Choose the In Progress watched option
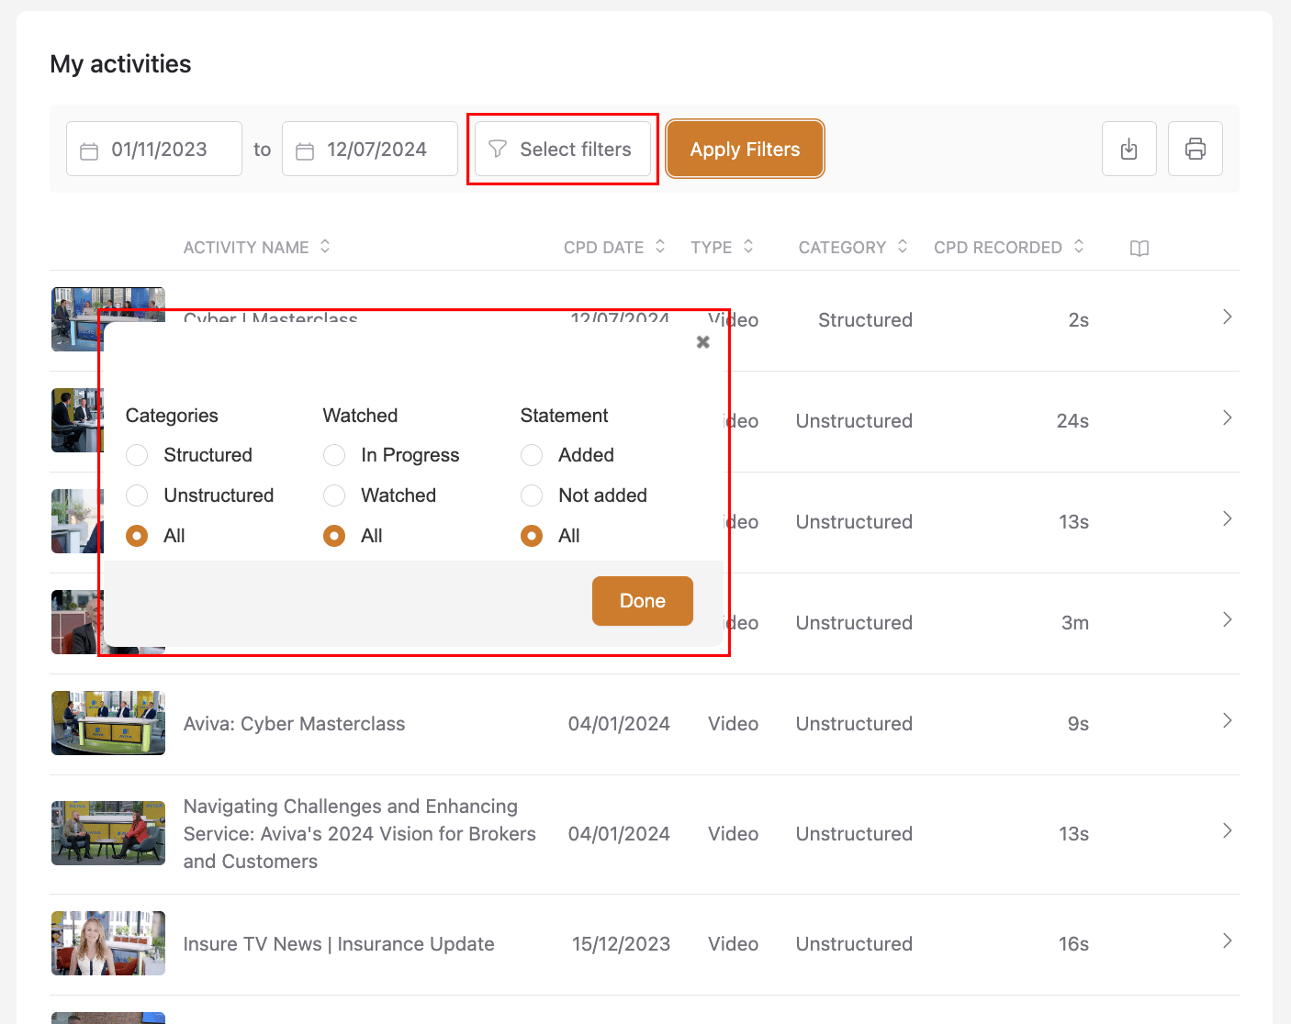Image resolution: width=1291 pixels, height=1024 pixels. pos(334,455)
